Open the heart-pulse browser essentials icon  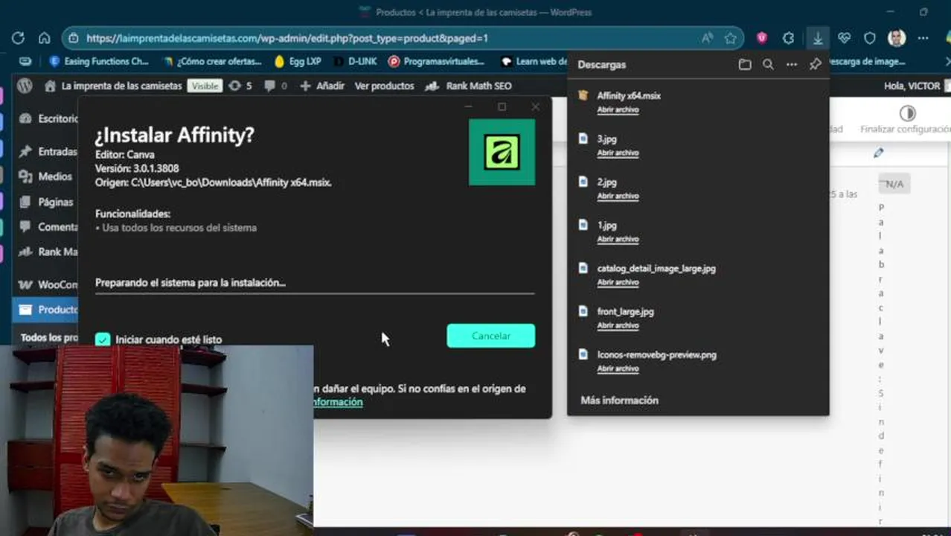[x=844, y=38]
